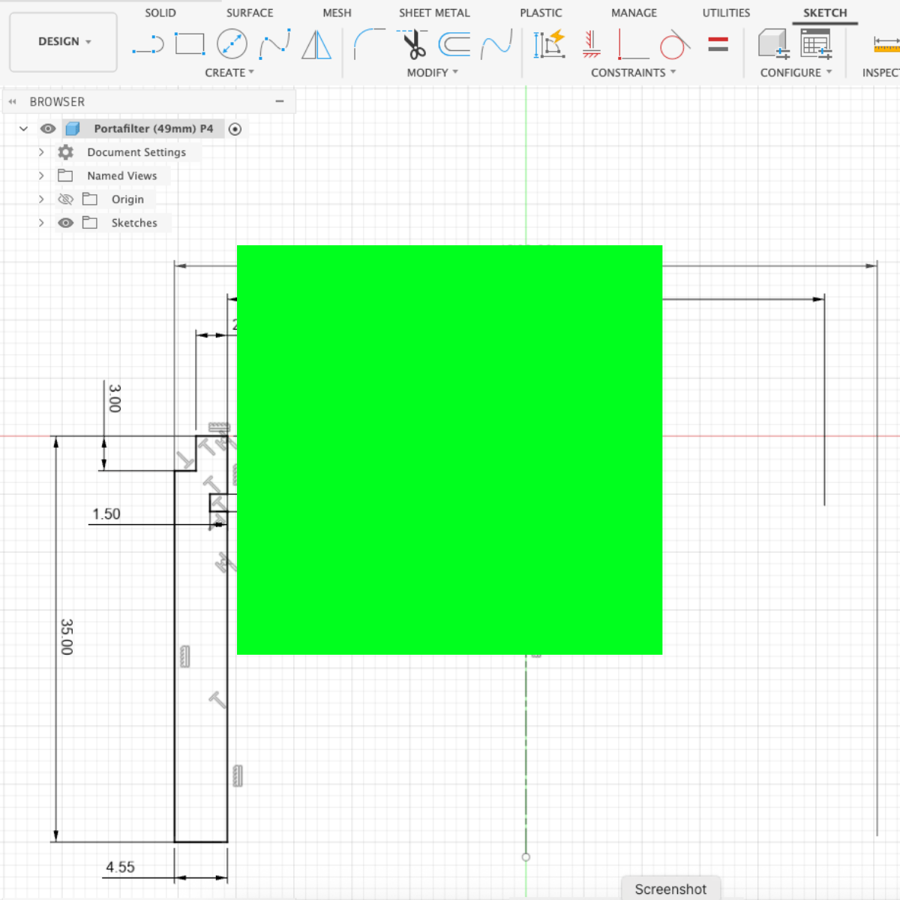Toggle visibility of the Sketches folder
This screenshot has width=900, height=900.
pos(66,223)
